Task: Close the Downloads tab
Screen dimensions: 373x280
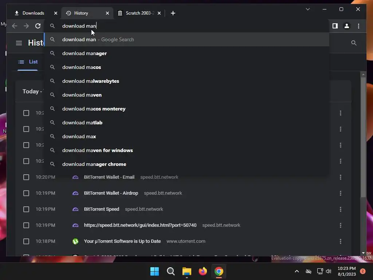Action: (56, 13)
